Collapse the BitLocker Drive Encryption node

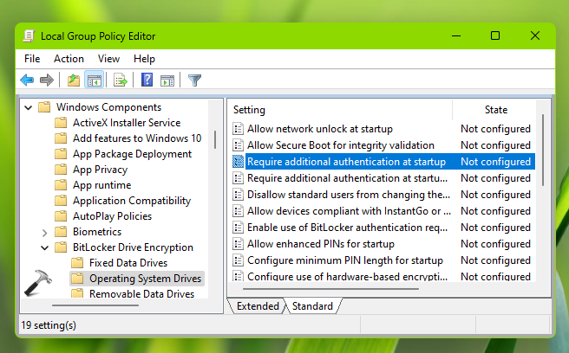pos(44,247)
